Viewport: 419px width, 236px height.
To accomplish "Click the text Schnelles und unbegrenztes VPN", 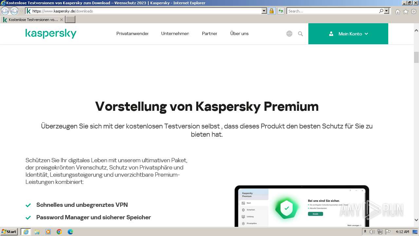I will (x=82, y=205).
